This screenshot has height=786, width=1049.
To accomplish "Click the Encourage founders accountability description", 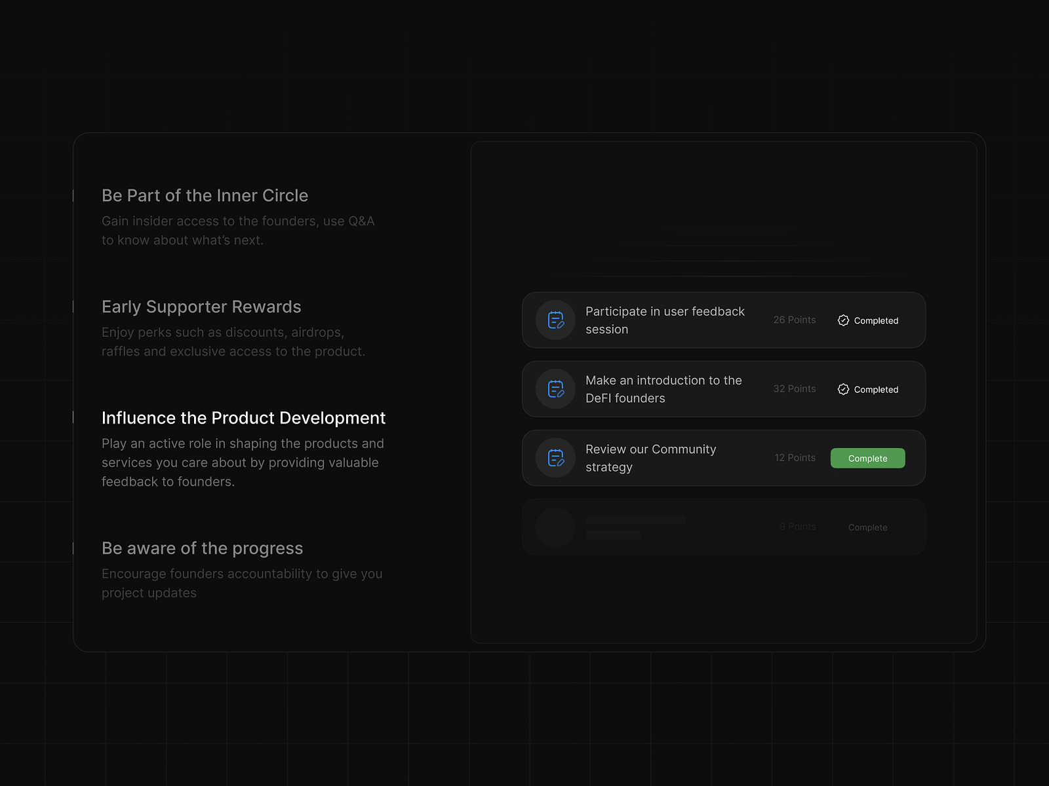I will click(242, 583).
